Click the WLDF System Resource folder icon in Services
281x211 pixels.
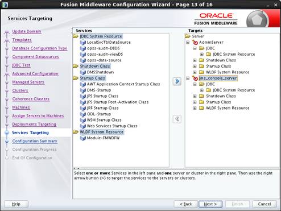click(x=76, y=132)
